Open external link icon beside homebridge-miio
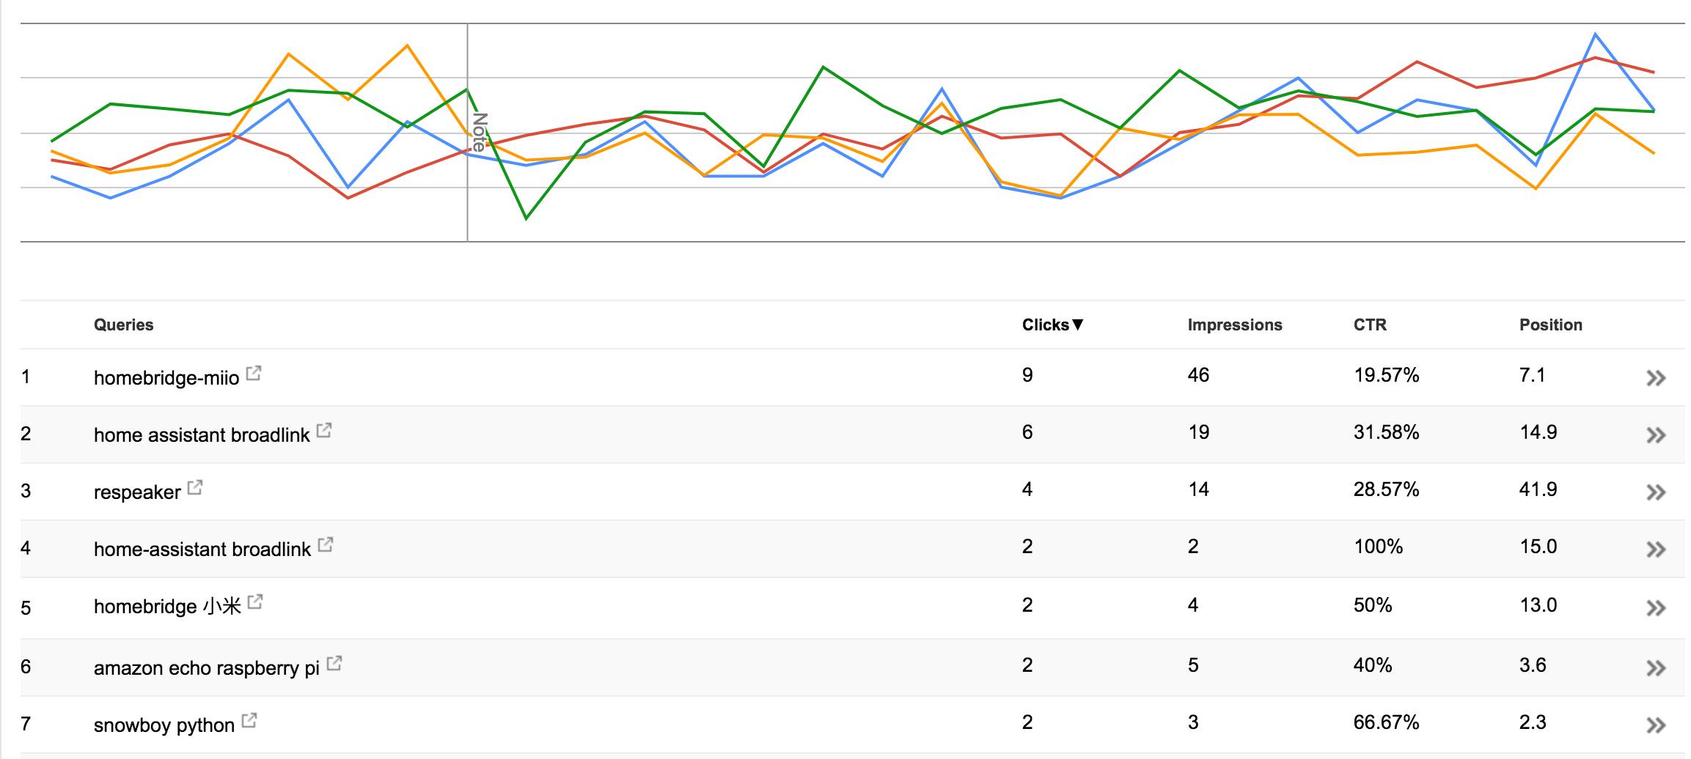1691x759 pixels. tap(254, 374)
